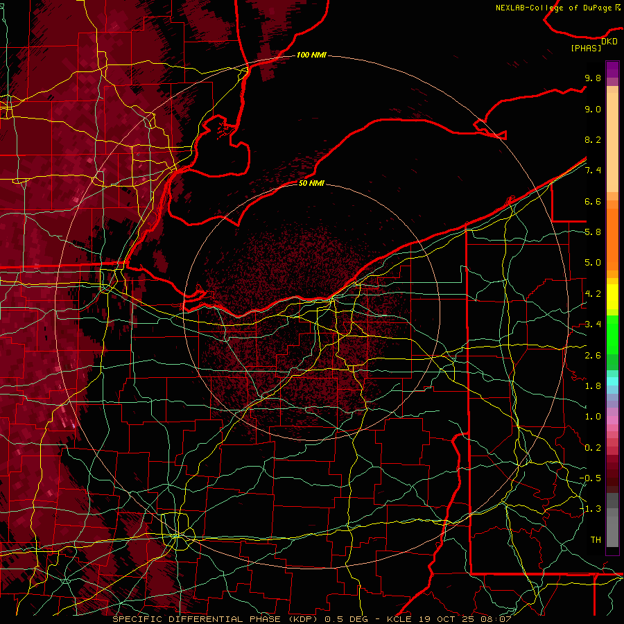Image resolution: width=624 pixels, height=624 pixels.
Task: Select the 5.8 legend value
Action: click(x=593, y=232)
